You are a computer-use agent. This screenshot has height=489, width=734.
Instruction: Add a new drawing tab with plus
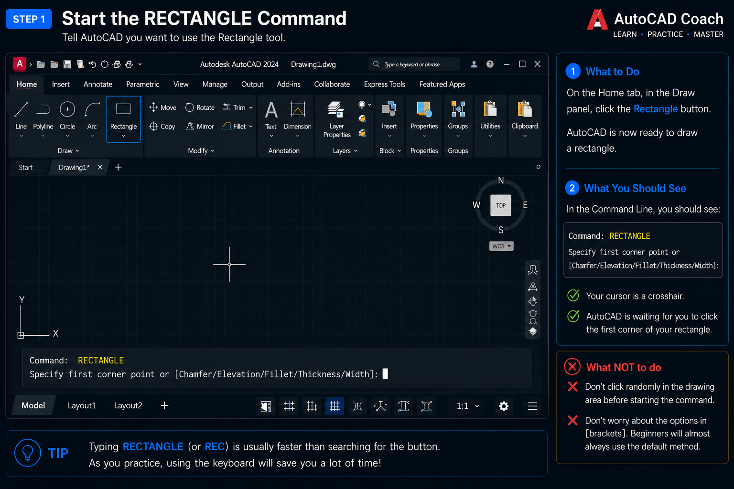(x=118, y=167)
